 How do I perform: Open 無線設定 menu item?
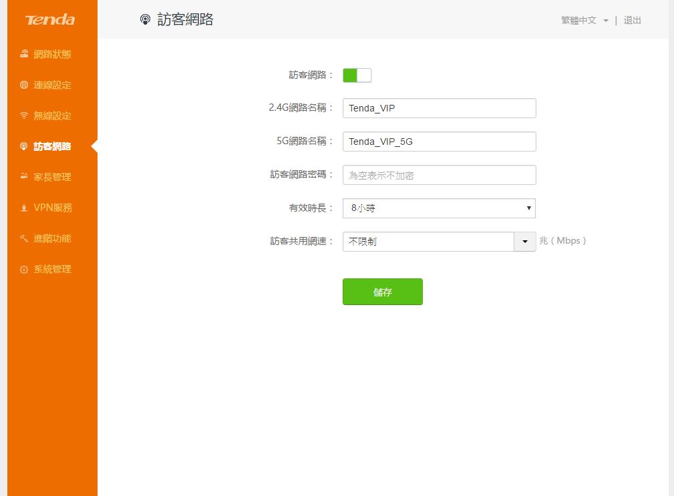[x=53, y=115]
